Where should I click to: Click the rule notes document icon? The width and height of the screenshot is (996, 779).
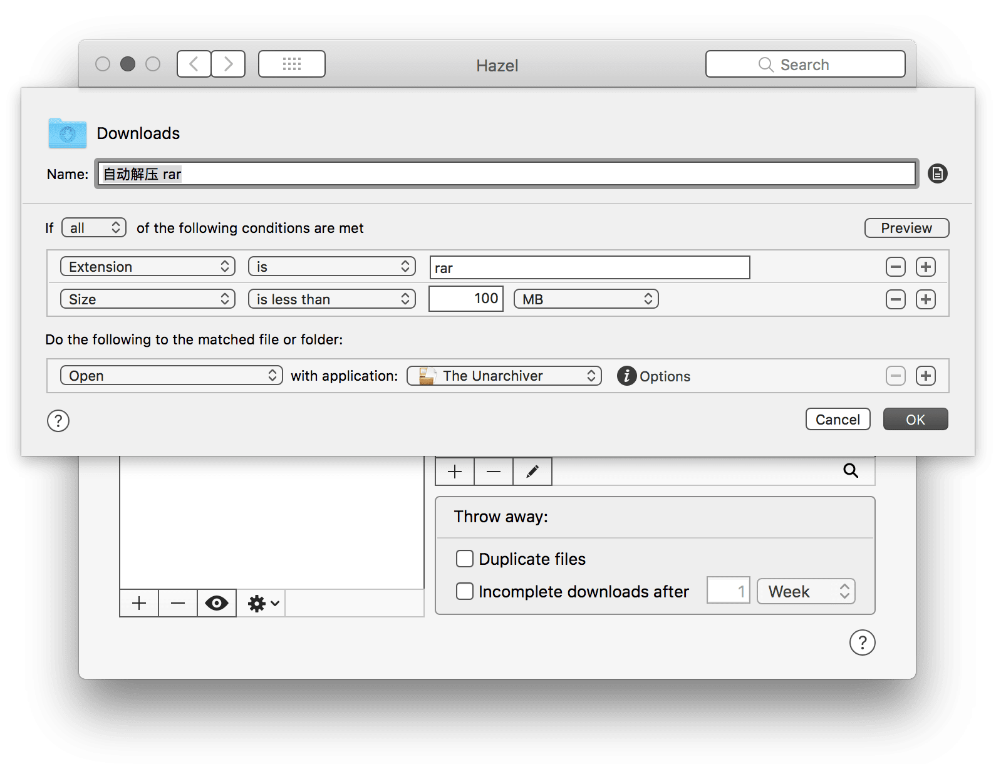[x=937, y=173]
